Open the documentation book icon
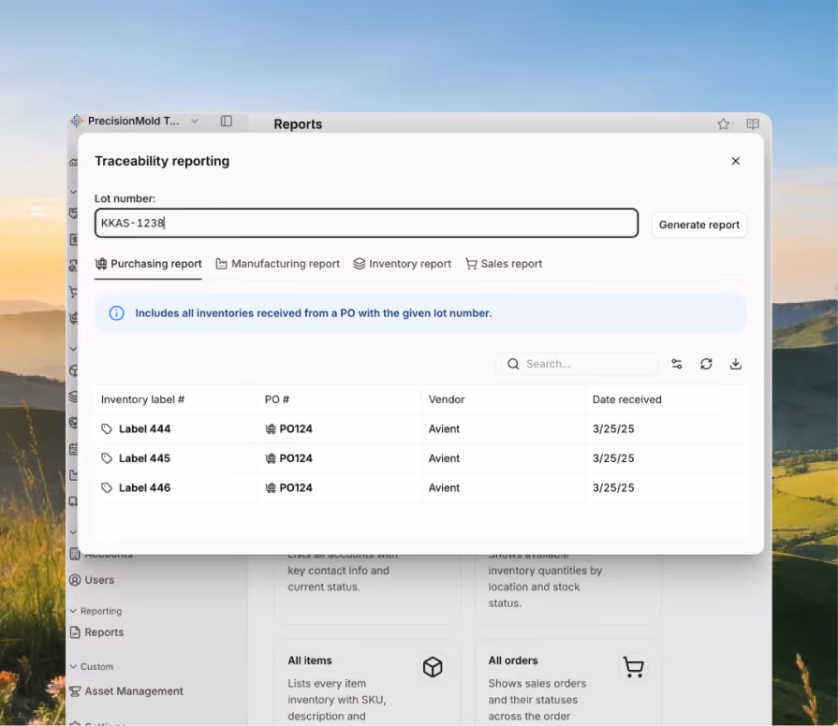Viewport: 838px width, 726px height. (753, 123)
